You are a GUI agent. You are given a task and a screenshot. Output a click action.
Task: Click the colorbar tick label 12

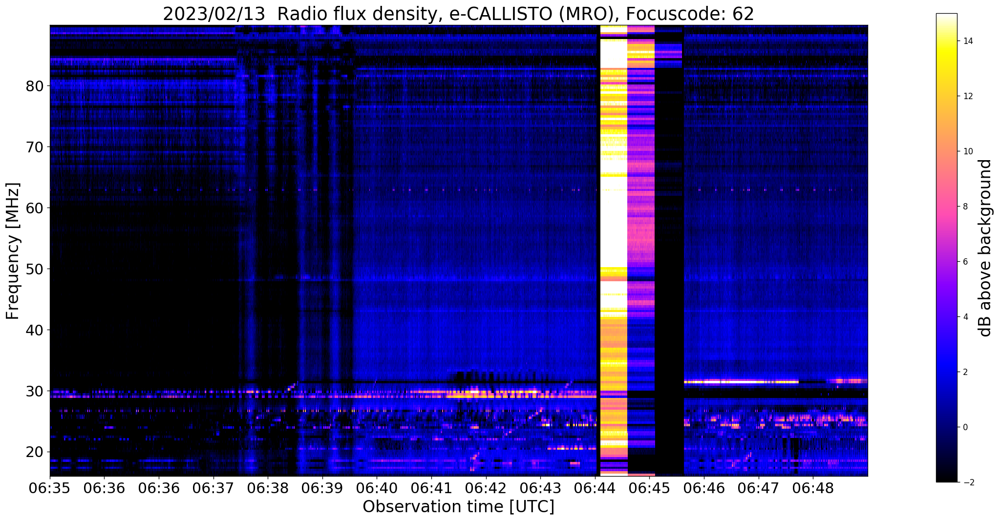[967, 96]
